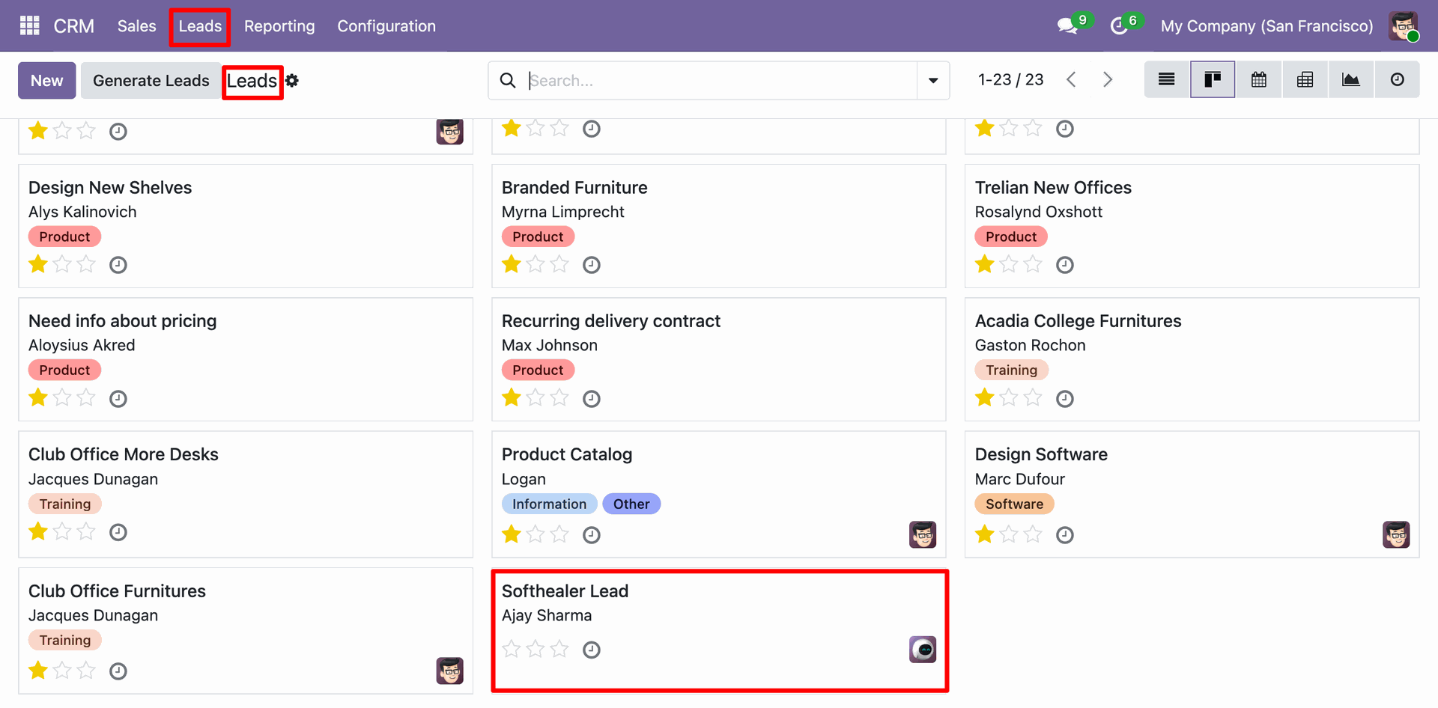Open activity clock on Design Software
The height and width of the screenshot is (708, 1438).
click(x=1065, y=535)
